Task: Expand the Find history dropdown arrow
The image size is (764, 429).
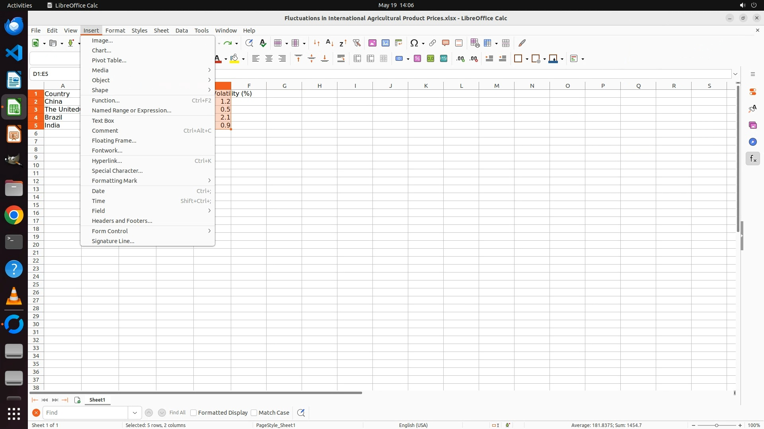Action: [135, 413]
